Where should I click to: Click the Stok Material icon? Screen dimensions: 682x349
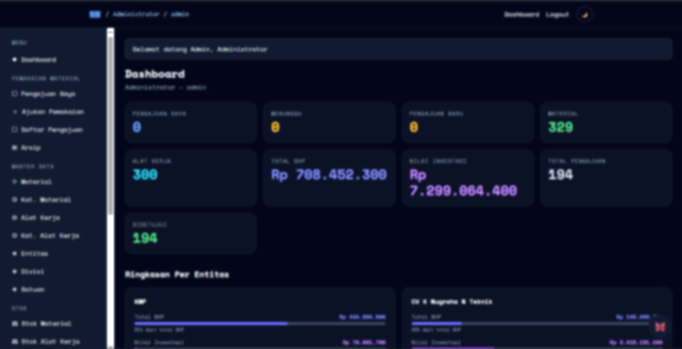click(14, 323)
